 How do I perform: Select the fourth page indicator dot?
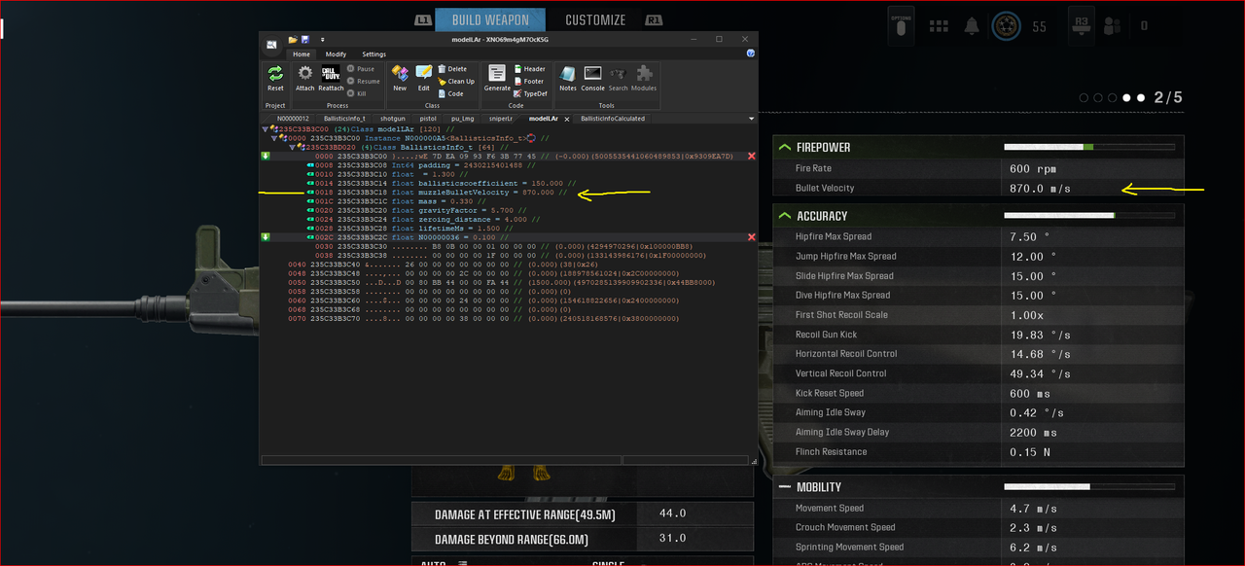click(1127, 98)
